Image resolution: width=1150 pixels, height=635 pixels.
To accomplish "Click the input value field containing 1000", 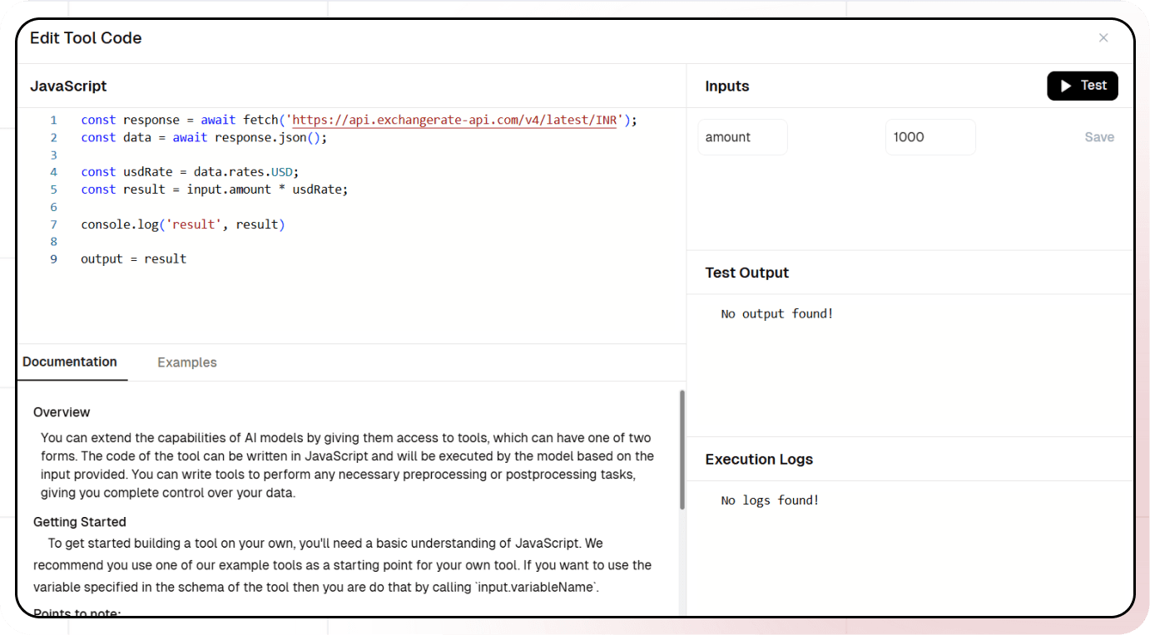I will 929,138.
